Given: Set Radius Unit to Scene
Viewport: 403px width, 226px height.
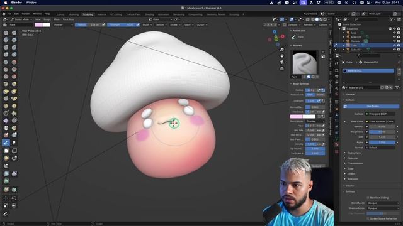Looking at the screenshot, I should coord(320,95).
